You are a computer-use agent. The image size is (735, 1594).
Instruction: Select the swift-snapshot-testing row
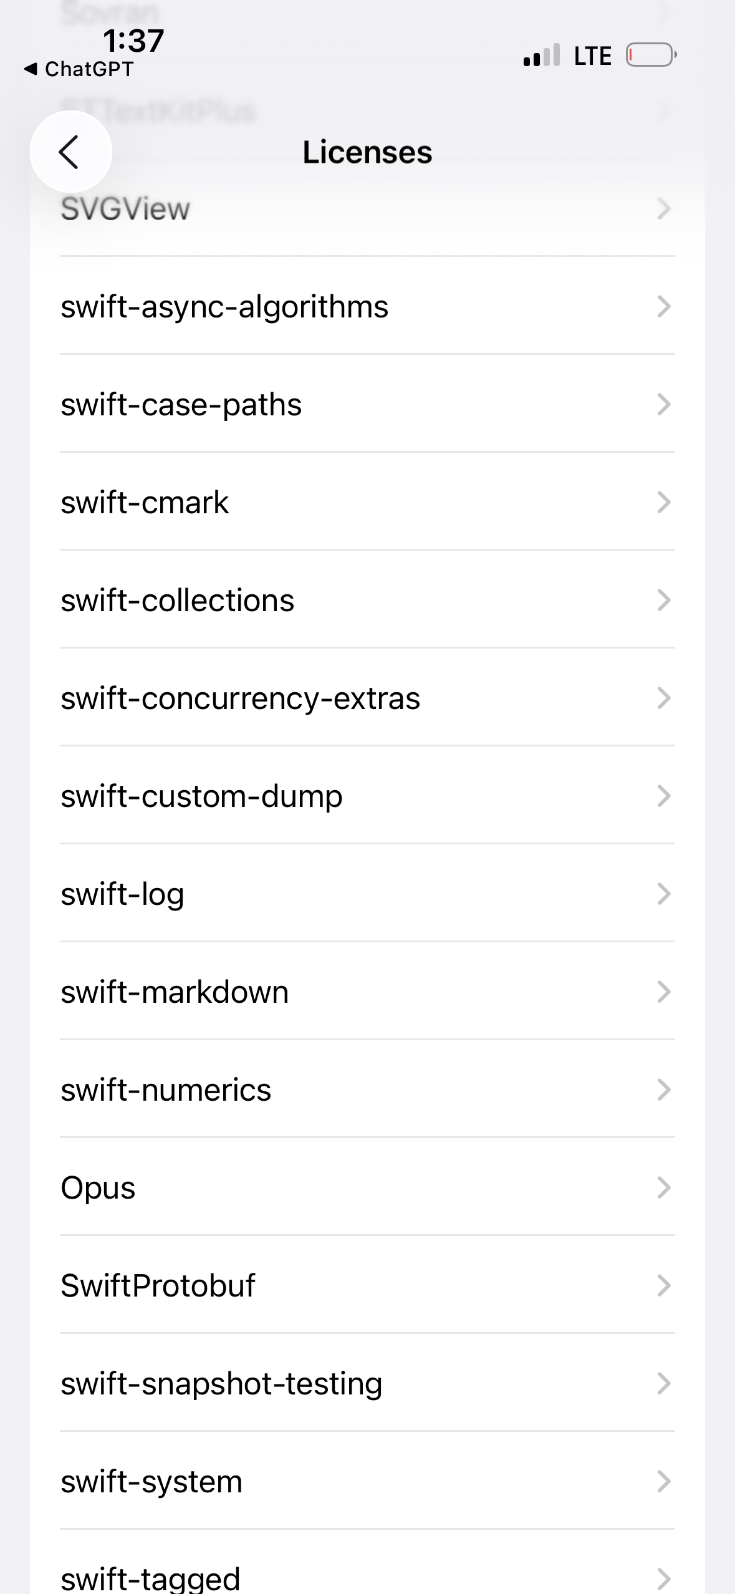click(x=367, y=1384)
